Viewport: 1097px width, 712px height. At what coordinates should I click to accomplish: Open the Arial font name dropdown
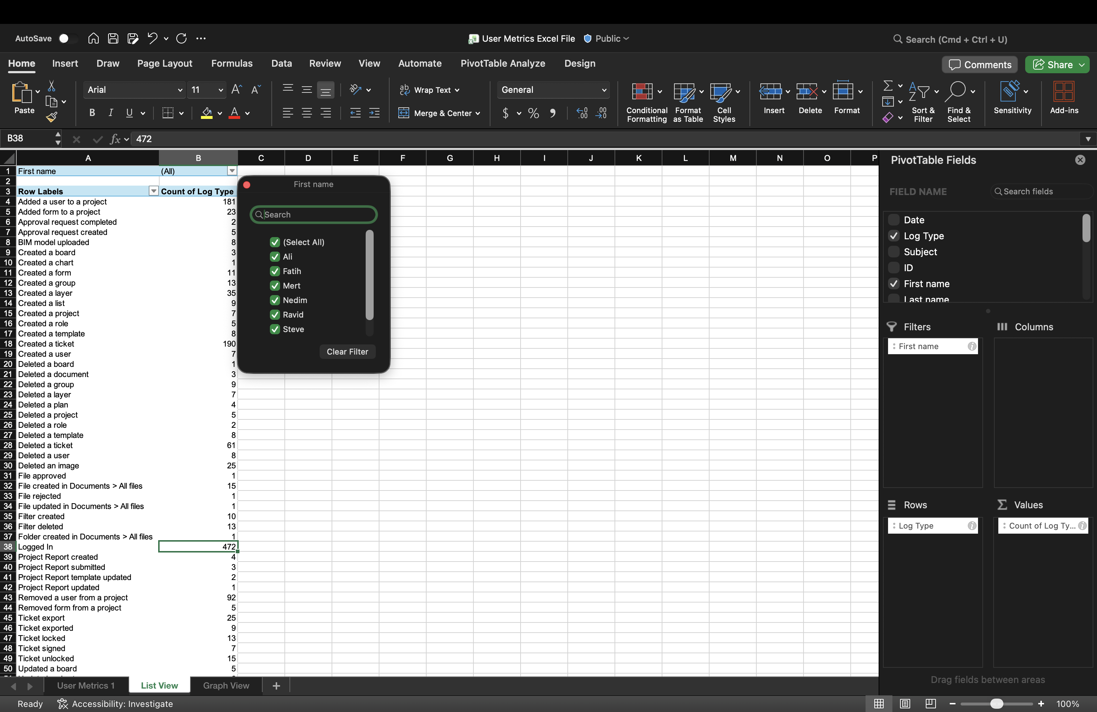pyautogui.click(x=180, y=90)
